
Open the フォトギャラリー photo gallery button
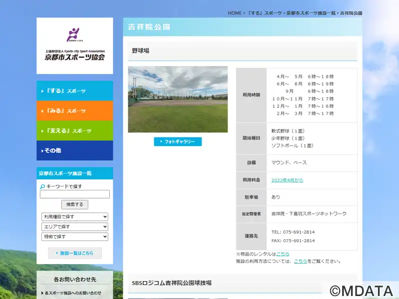[x=178, y=142]
